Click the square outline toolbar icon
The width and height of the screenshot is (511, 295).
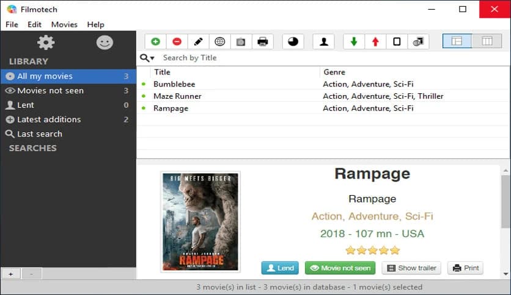point(397,41)
